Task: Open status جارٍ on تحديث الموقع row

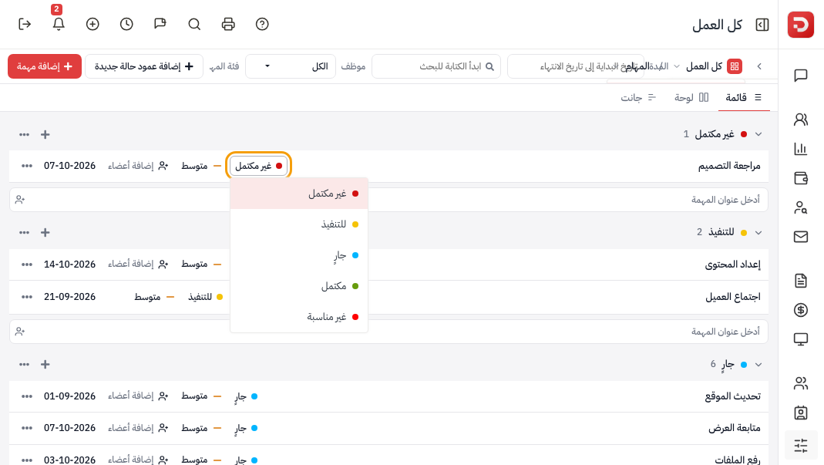Action: [246, 396]
